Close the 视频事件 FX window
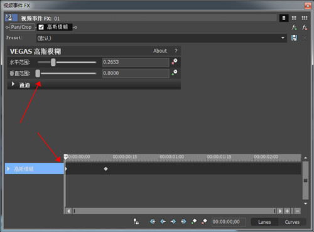Image resolution: width=314 pixels, height=232 pixels. tap(308, 6)
